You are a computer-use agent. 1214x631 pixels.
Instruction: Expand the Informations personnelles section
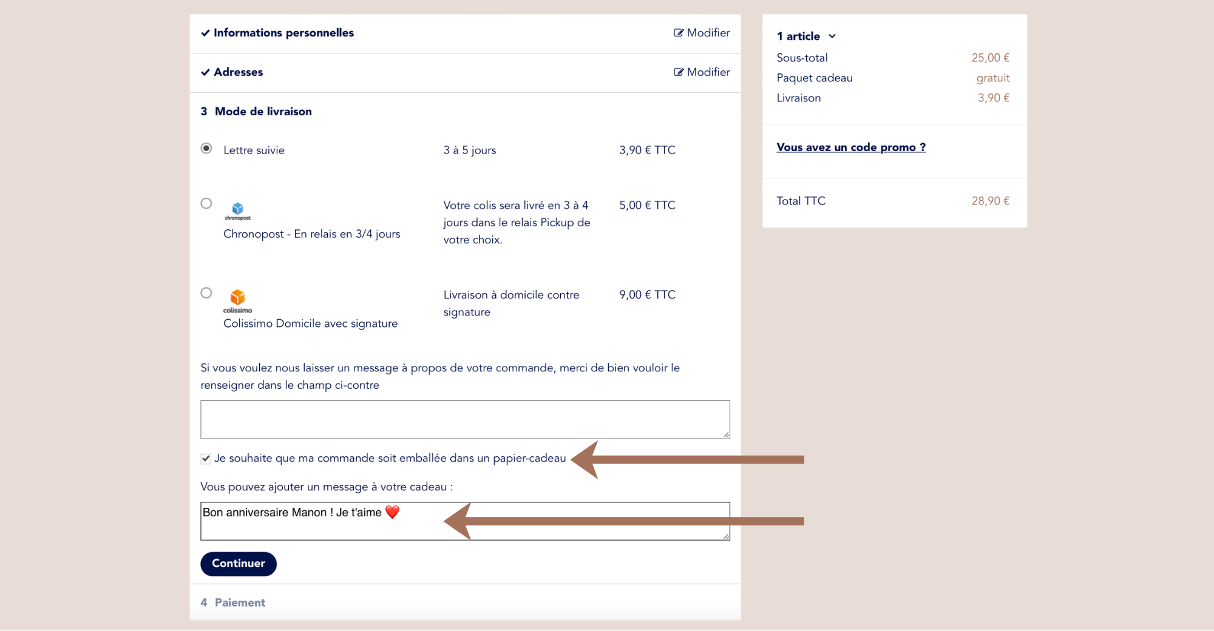coord(283,33)
